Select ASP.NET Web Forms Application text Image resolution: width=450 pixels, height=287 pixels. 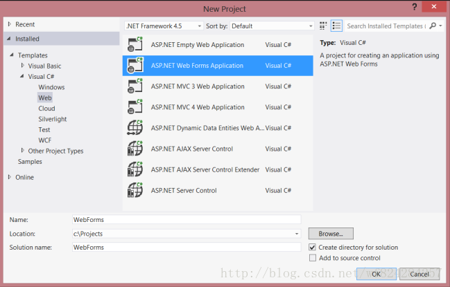pos(197,66)
